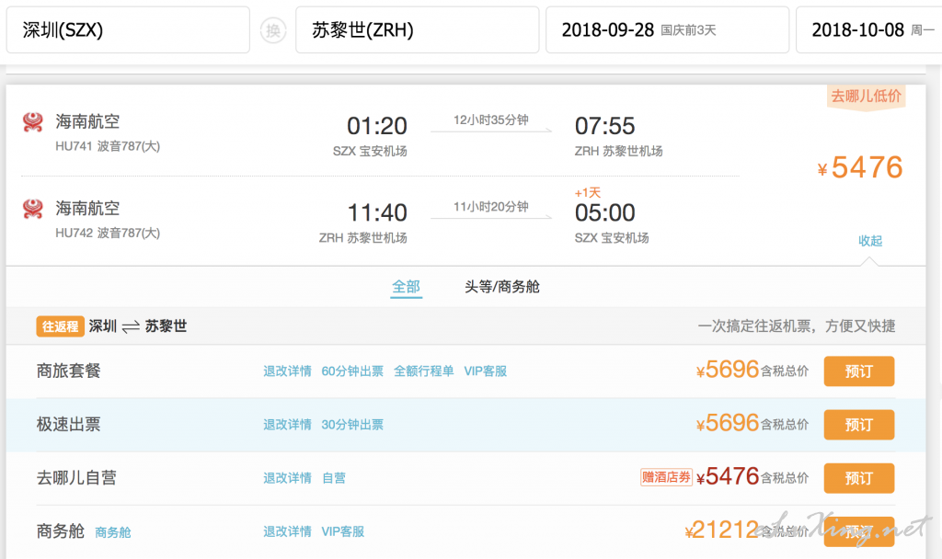Screen dimensions: 942x559
Task: Book the 商务舱 fare
Action: tap(858, 531)
